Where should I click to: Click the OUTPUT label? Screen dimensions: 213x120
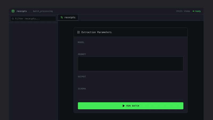click(82, 77)
